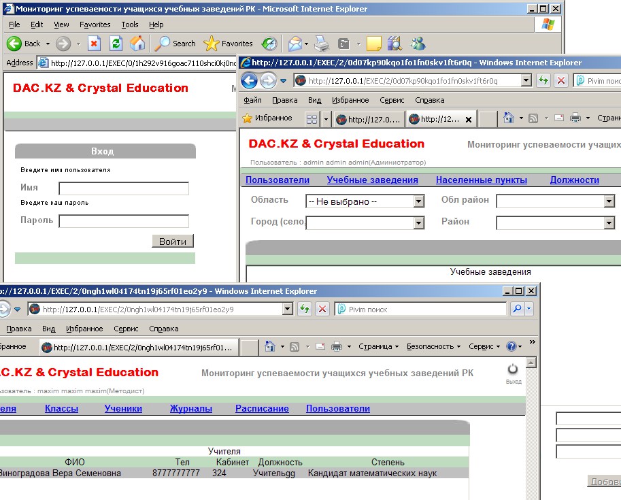This screenshot has height=500, width=621.
Task: Refresh page in Методист IE window address bar
Action: (305, 309)
